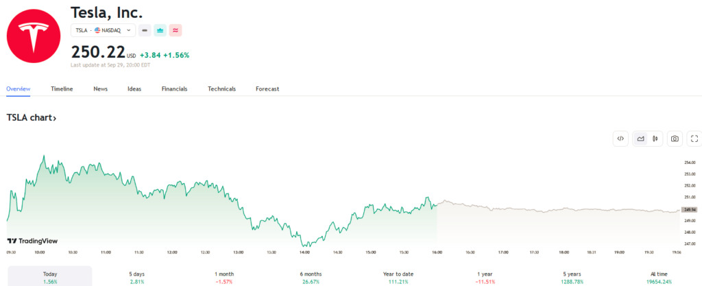Viewport: 702px width, 286px height.
Task: Click the +3.84 +1.56% change text
Action: point(165,56)
